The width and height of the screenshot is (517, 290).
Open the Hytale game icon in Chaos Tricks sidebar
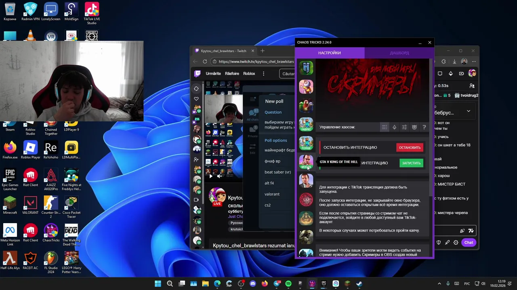tap(306, 68)
